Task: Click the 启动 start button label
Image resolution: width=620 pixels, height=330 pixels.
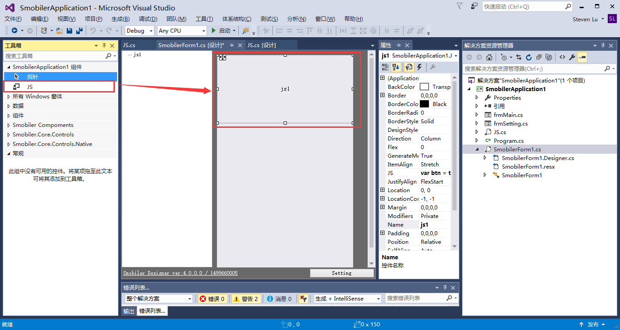Action: [x=225, y=31]
